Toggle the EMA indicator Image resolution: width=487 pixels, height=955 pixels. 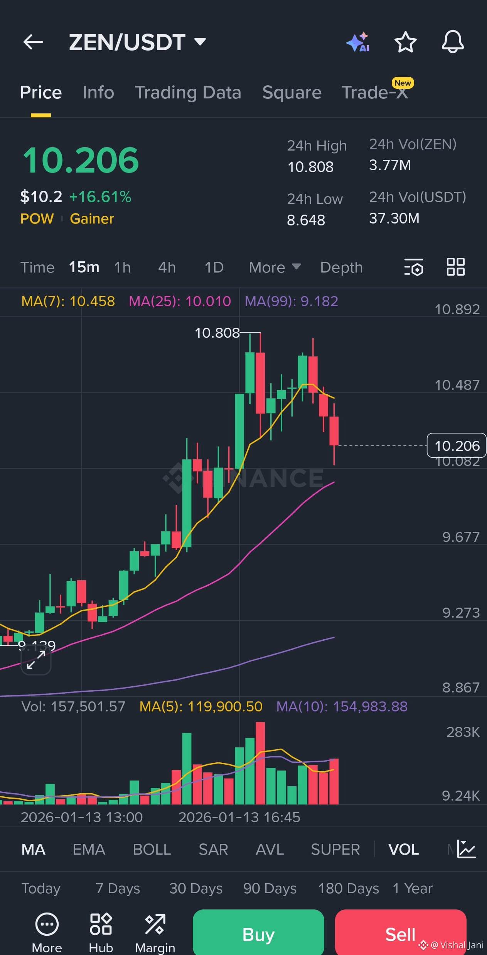(x=89, y=849)
